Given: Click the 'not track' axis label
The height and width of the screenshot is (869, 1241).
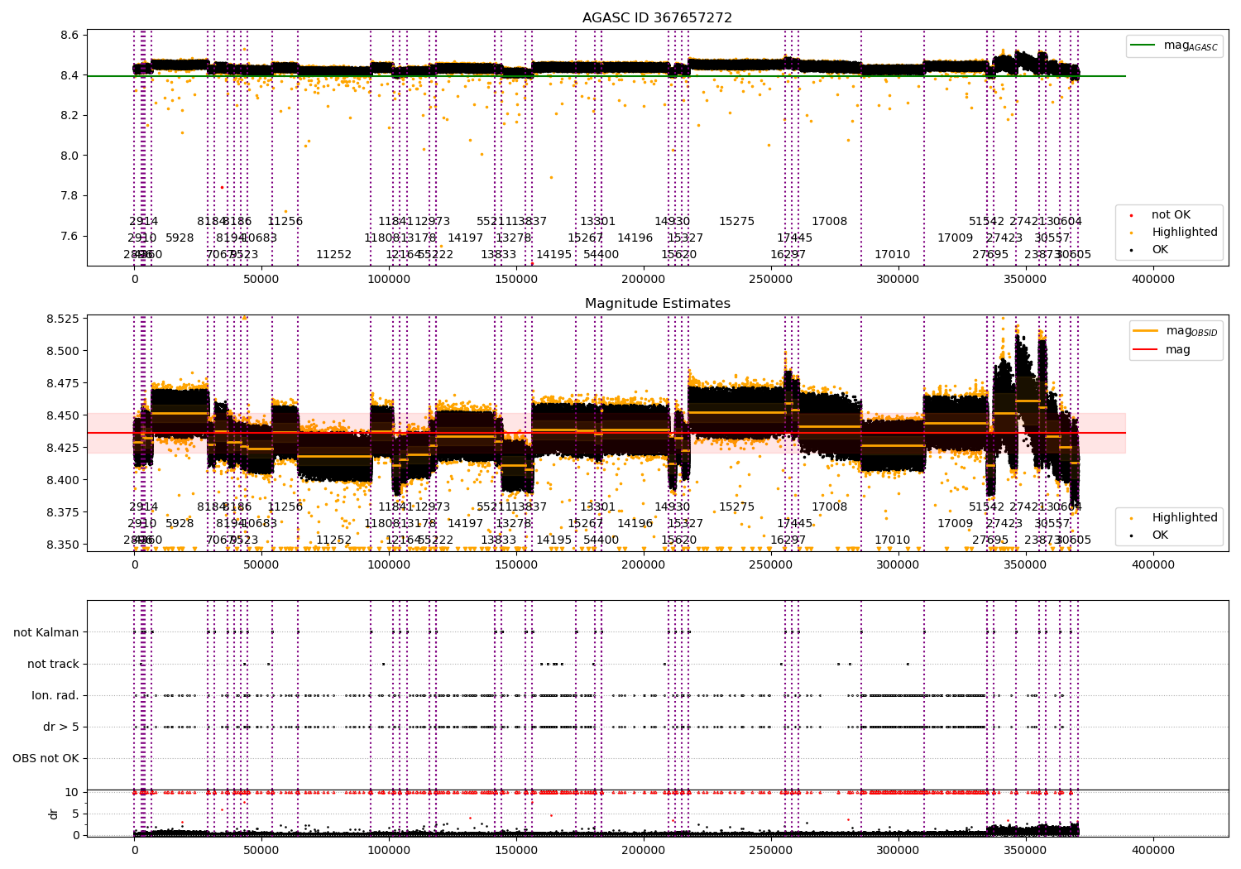Looking at the screenshot, I should click(53, 665).
